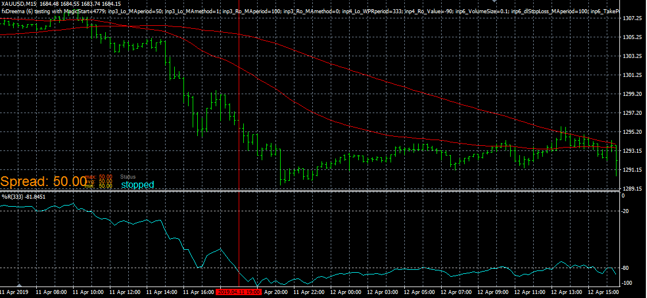Click the 'avg: 50.00' spread value

[98, 181]
